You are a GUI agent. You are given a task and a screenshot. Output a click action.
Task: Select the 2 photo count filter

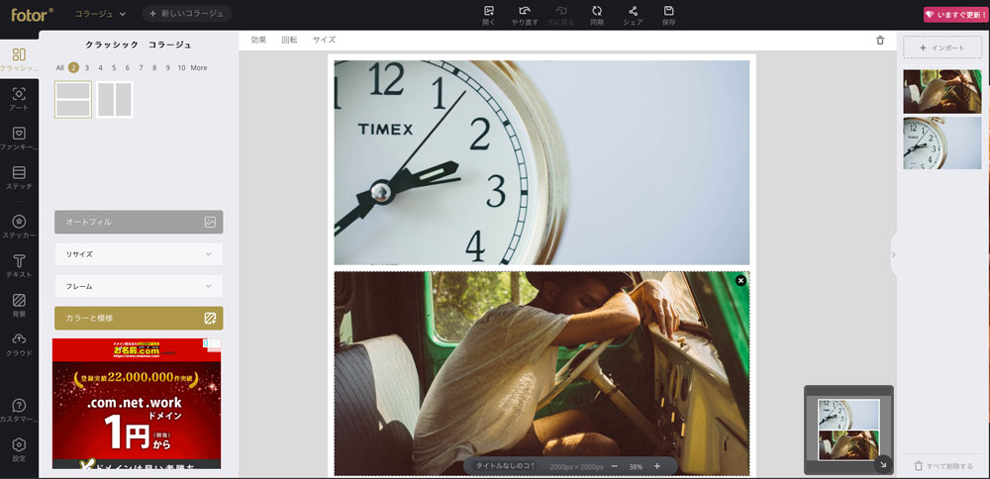click(74, 67)
